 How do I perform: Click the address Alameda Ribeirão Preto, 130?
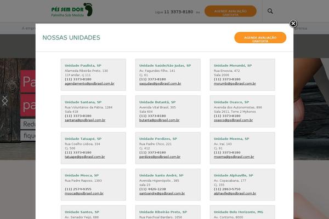tap(87, 71)
